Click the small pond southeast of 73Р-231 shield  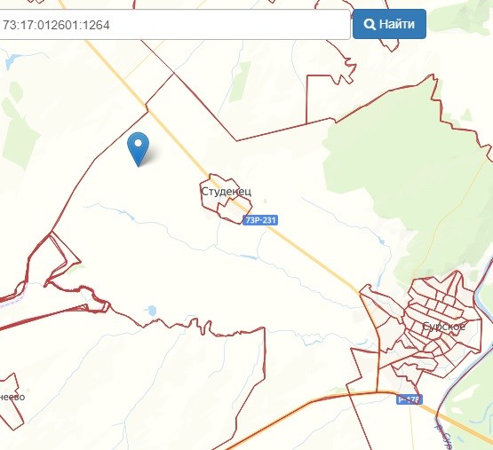[249, 257]
